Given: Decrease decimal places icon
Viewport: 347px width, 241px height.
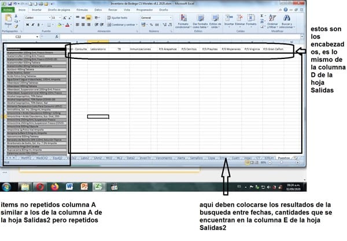Looking at the screenshot, I should coord(169,25).
